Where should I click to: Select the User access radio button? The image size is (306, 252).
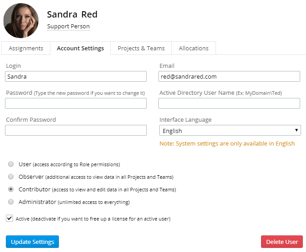(11, 164)
